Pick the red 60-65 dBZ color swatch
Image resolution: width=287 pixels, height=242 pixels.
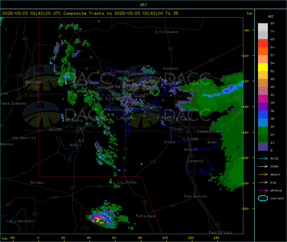click(263, 43)
